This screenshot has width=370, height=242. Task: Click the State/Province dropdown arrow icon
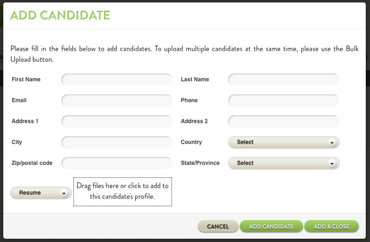point(332,163)
